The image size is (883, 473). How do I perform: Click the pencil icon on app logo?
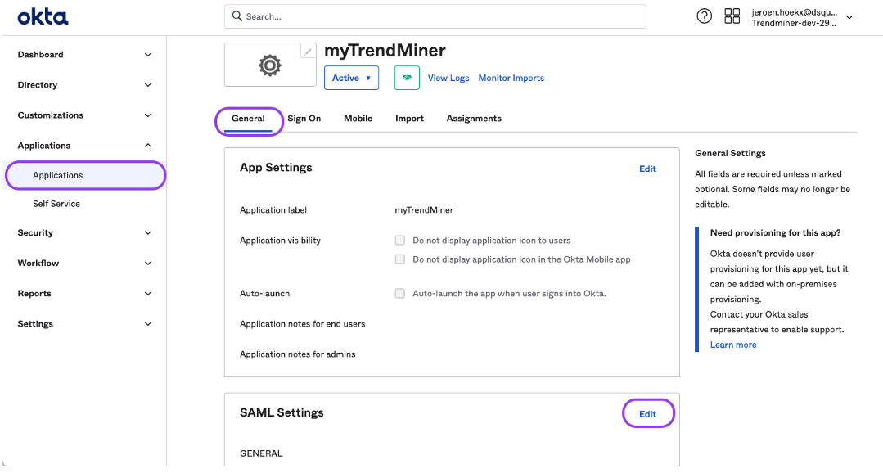click(x=308, y=52)
